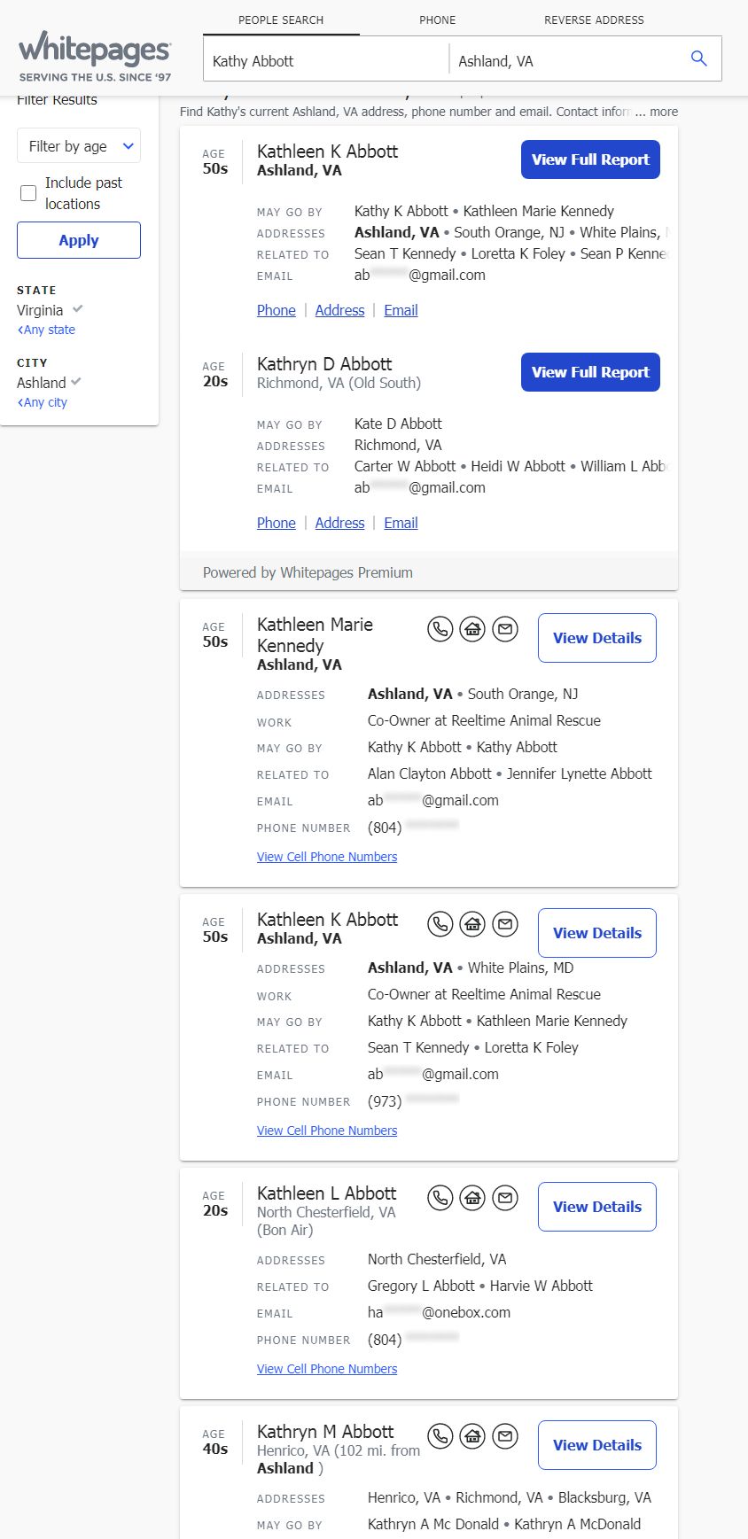The image size is (748, 1539).
Task: Click house icon for Kathleen Marie Kennedy
Action: [x=472, y=629]
